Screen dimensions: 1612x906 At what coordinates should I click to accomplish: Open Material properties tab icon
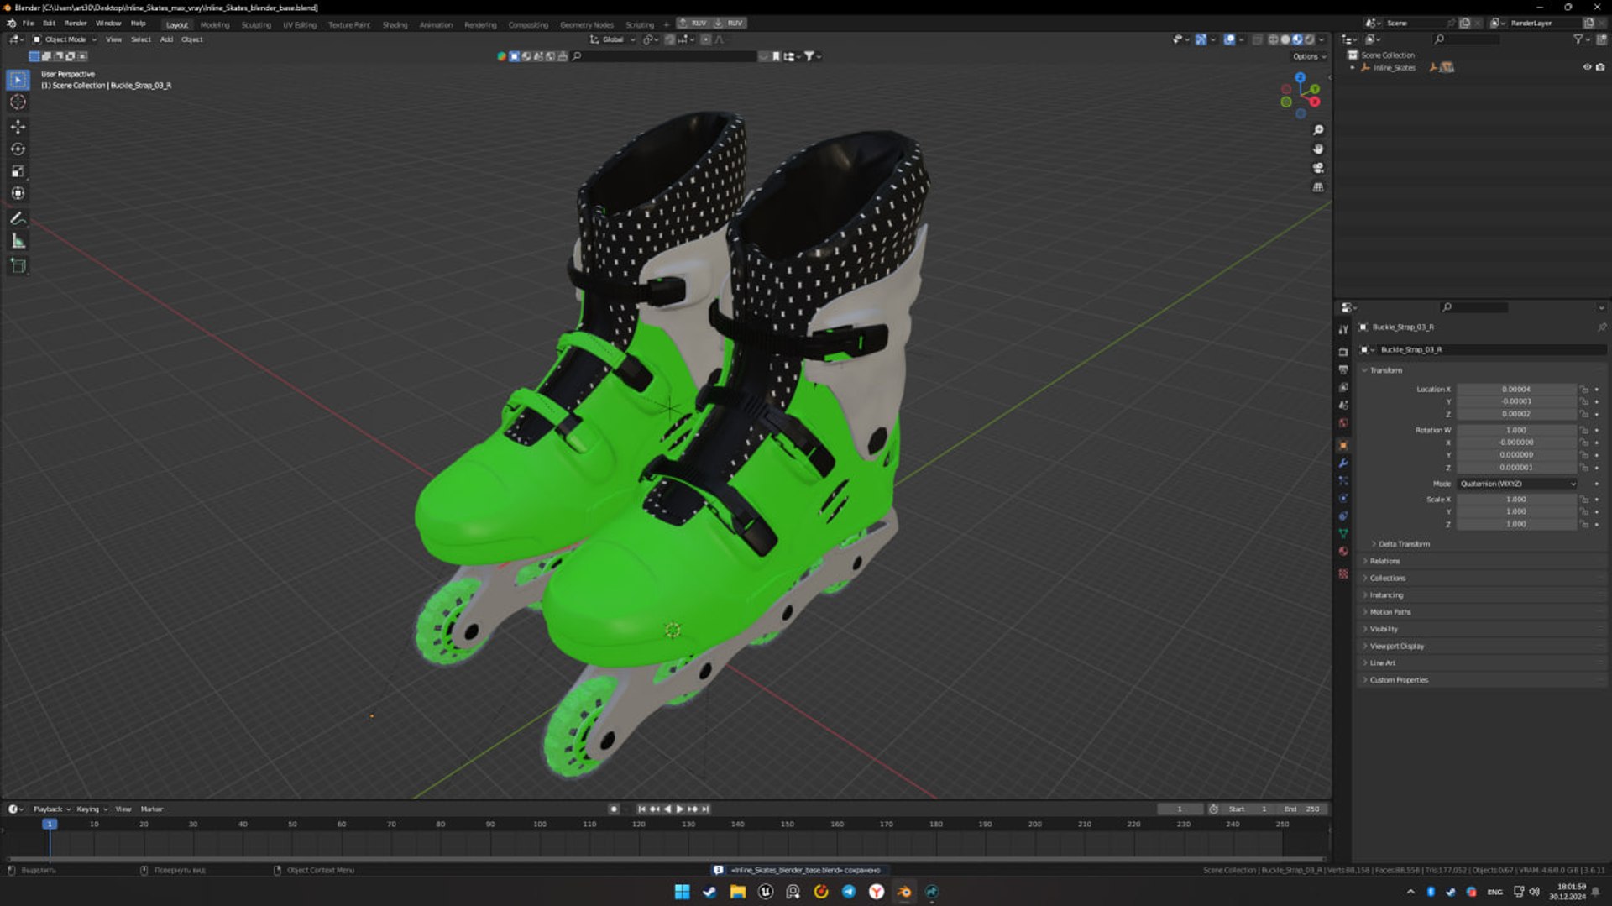1343,552
